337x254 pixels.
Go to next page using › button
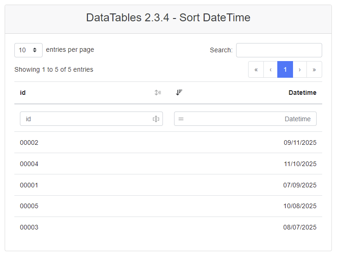click(x=300, y=69)
